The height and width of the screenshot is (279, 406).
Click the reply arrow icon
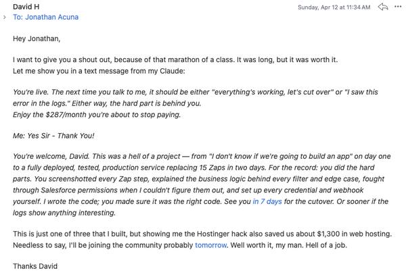click(x=383, y=7)
